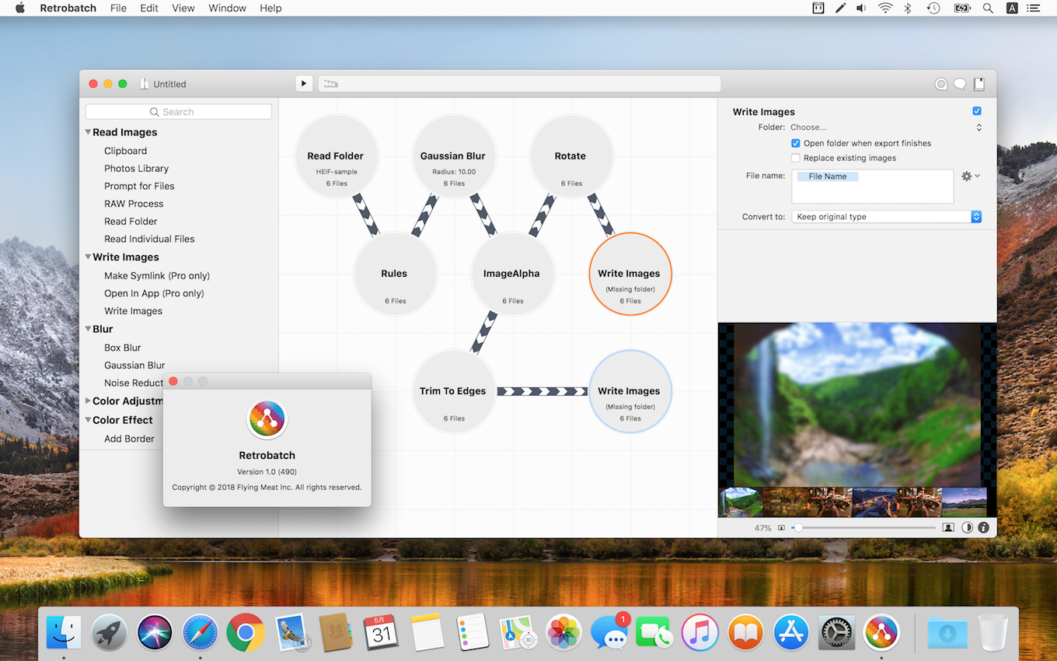Select the Read Folder node
1057x661 pixels.
(336, 156)
